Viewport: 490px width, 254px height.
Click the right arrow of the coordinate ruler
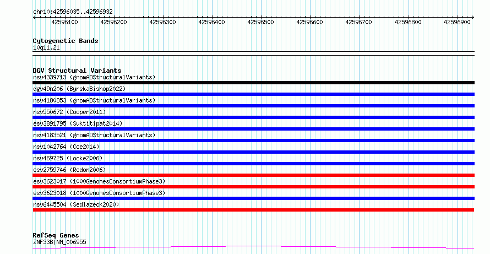(x=473, y=18)
